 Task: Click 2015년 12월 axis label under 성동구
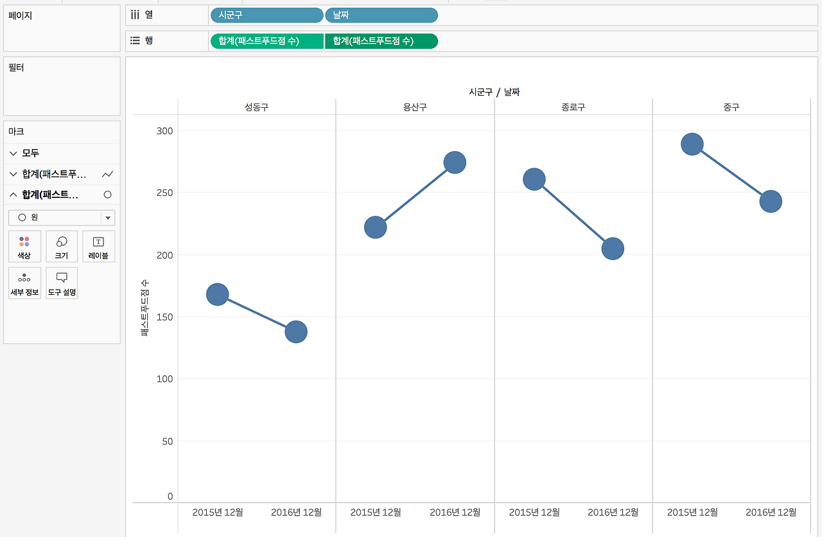coord(218,512)
